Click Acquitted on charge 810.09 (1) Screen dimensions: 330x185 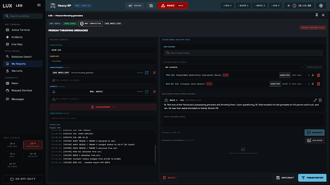point(275,84)
